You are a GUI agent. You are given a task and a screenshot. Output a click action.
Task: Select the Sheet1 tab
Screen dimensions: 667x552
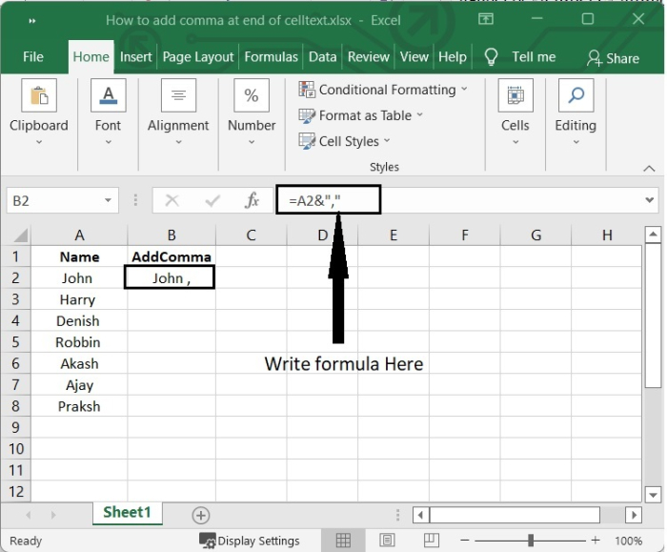coord(127,512)
